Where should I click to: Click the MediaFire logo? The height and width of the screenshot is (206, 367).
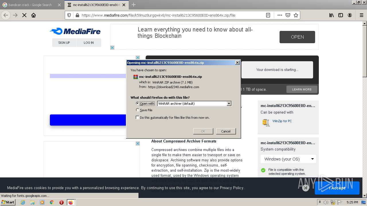[x=75, y=31]
